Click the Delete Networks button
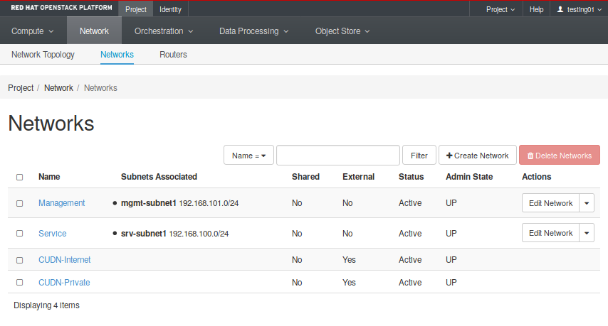Screen dimensions: 608x326 point(559,156)
